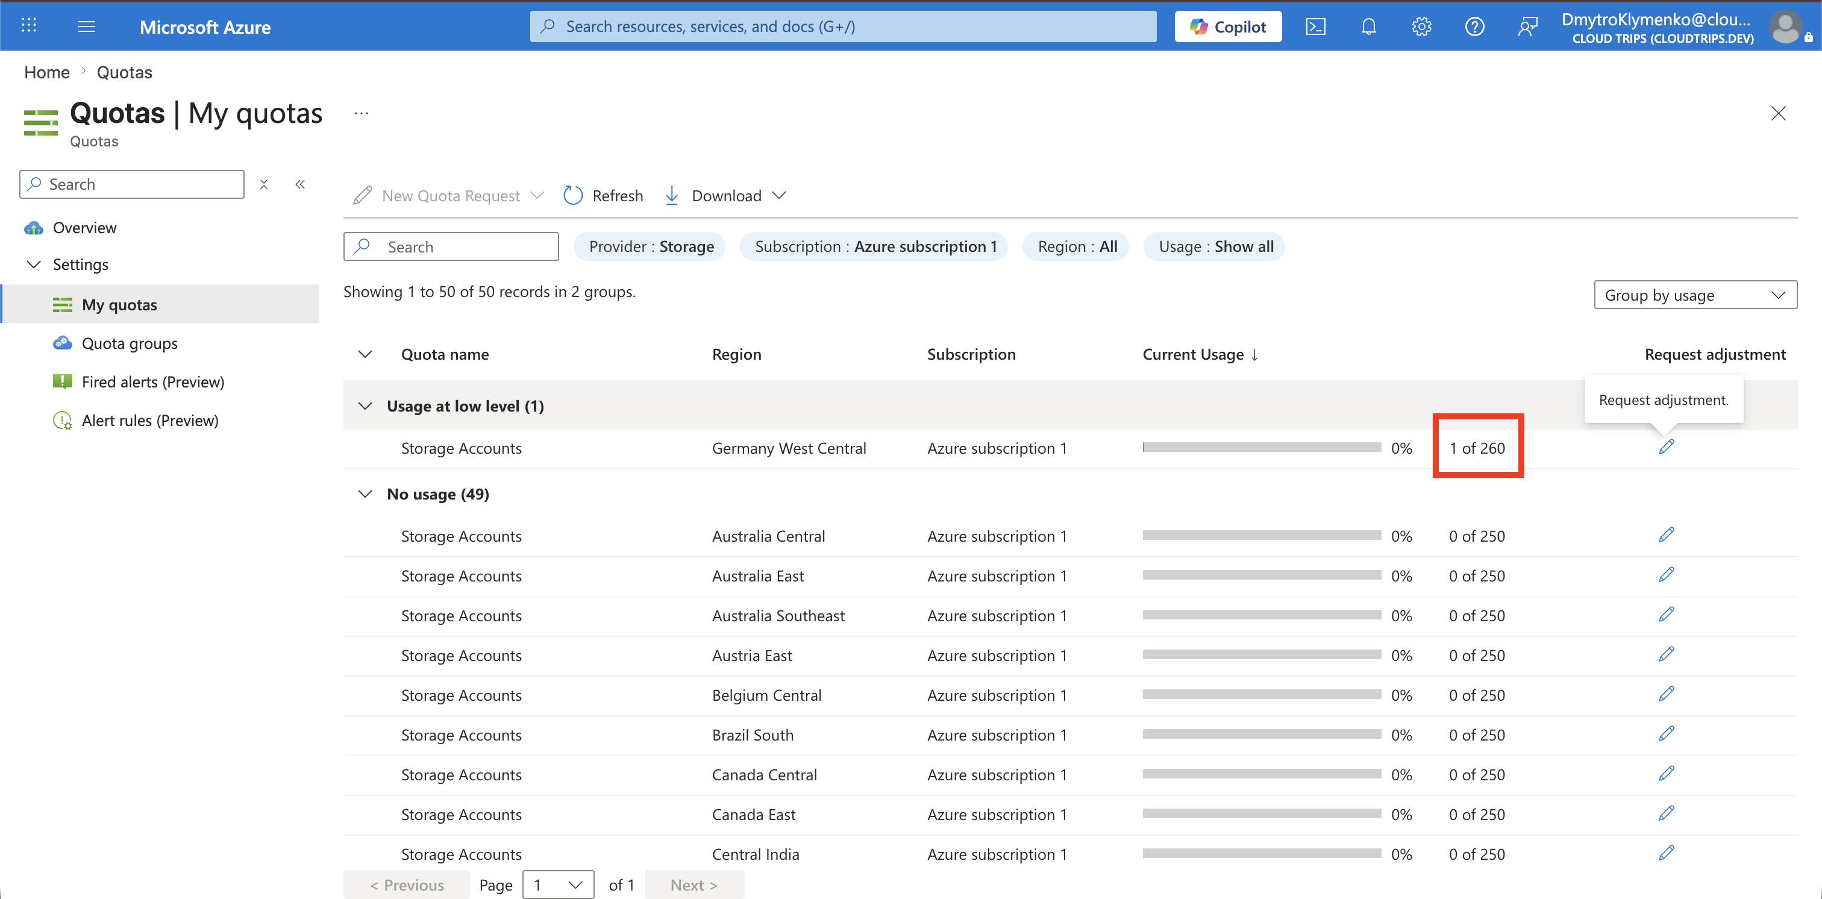Open Alert rules (Preview) in sidebar
This screenshot has width=1822, height=899.
(x=149, y=420)
